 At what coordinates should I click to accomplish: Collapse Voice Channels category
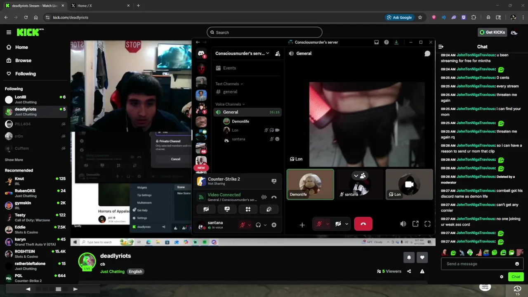[x=230, y=104]
